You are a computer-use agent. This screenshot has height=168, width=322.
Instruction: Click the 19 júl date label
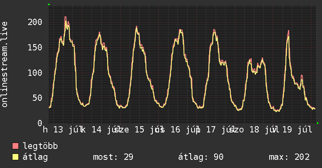pyautogui.click(x=297, y=130)
